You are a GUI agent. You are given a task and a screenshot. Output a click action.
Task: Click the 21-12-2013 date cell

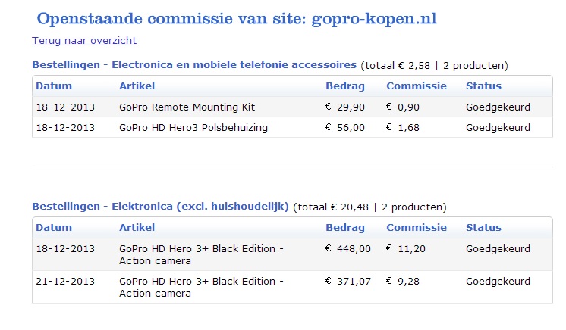coord(65,281)
